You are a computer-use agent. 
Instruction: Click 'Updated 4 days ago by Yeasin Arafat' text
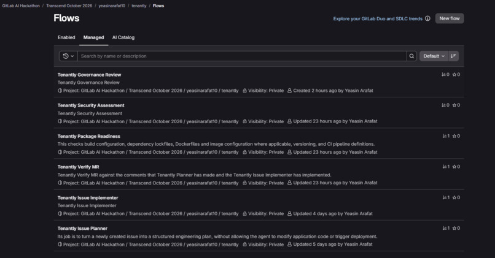[x=333, y=214]
